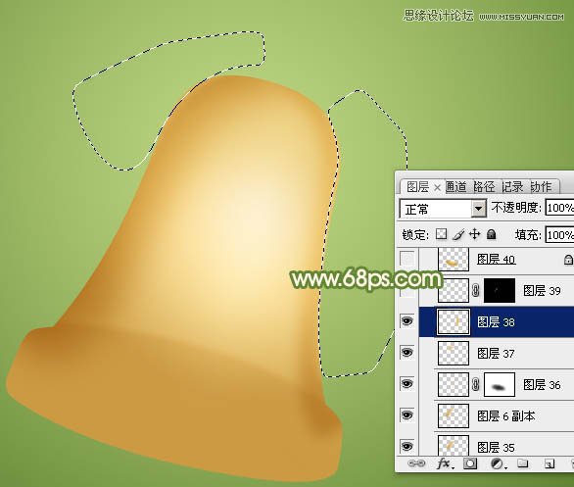Screen dimensions: 574x487
Task: Toggle lock image pixels brush icon
Action: pyautogui.click(x=458, y=234)
